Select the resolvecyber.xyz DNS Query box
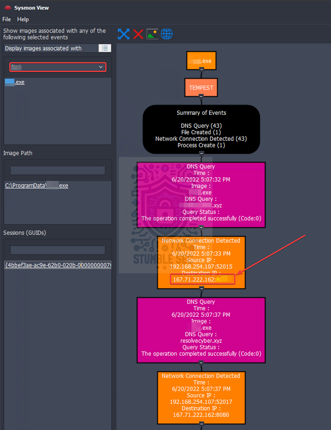 [201, 330]
